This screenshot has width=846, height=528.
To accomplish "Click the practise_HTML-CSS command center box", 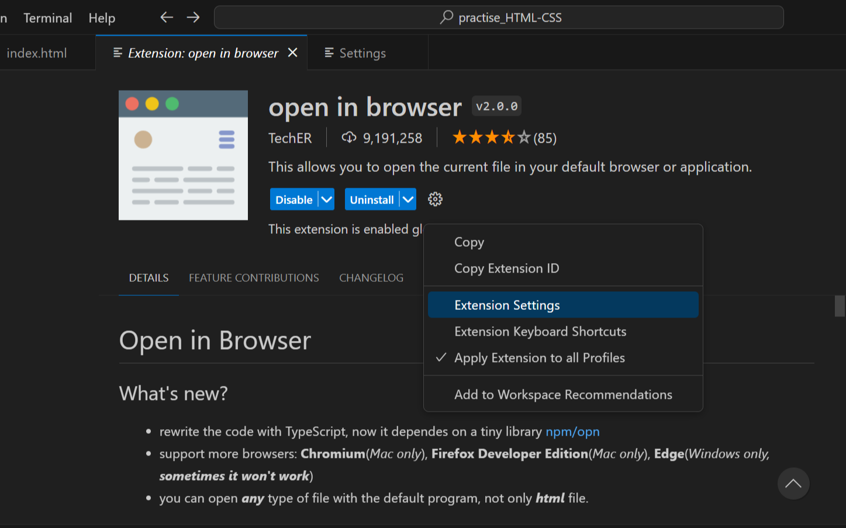I will point(499,18).
